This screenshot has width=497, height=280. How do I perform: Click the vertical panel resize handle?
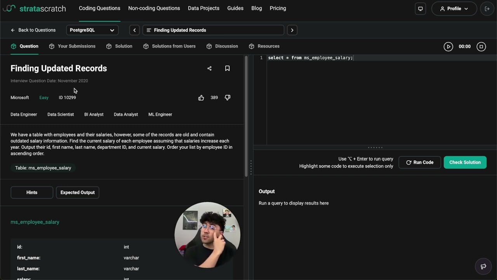pos(251,168)
